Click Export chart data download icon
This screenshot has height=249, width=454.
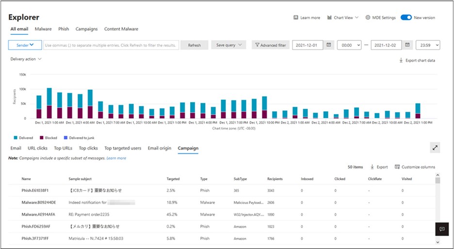pyautogui.click(x=401, y=60)
